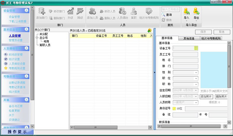Open Attendance Record Query (考勤记录查询)
The width and height of the screenshot is (233, 136).
tap(17, 87)
